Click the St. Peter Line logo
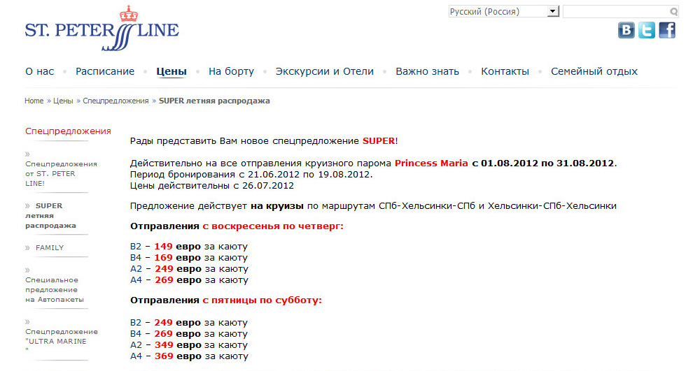This screenshot has width=693, height=371. (102, 29)
